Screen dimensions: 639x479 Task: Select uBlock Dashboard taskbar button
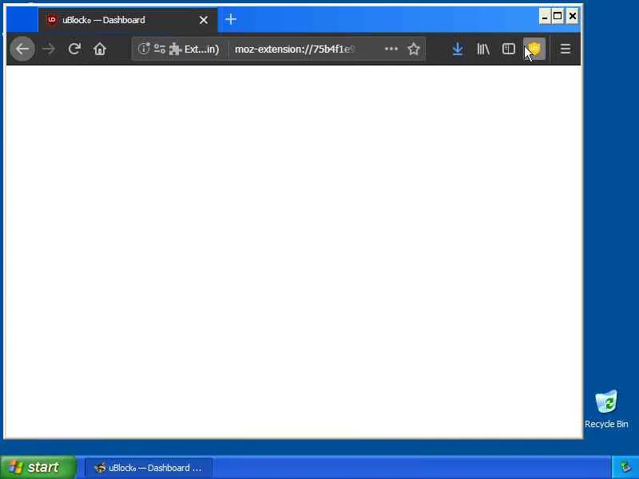pyautogui.click(x=149, y=468)
